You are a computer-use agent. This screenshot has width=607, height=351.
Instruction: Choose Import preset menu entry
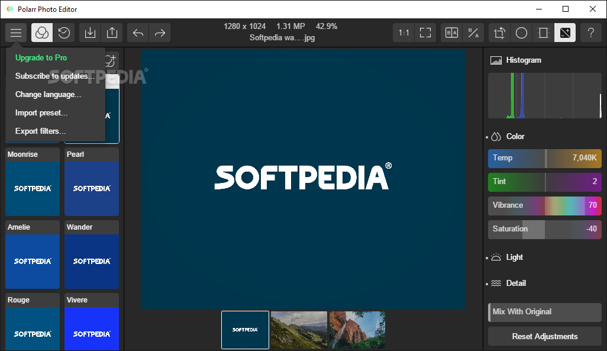(41, 112)
